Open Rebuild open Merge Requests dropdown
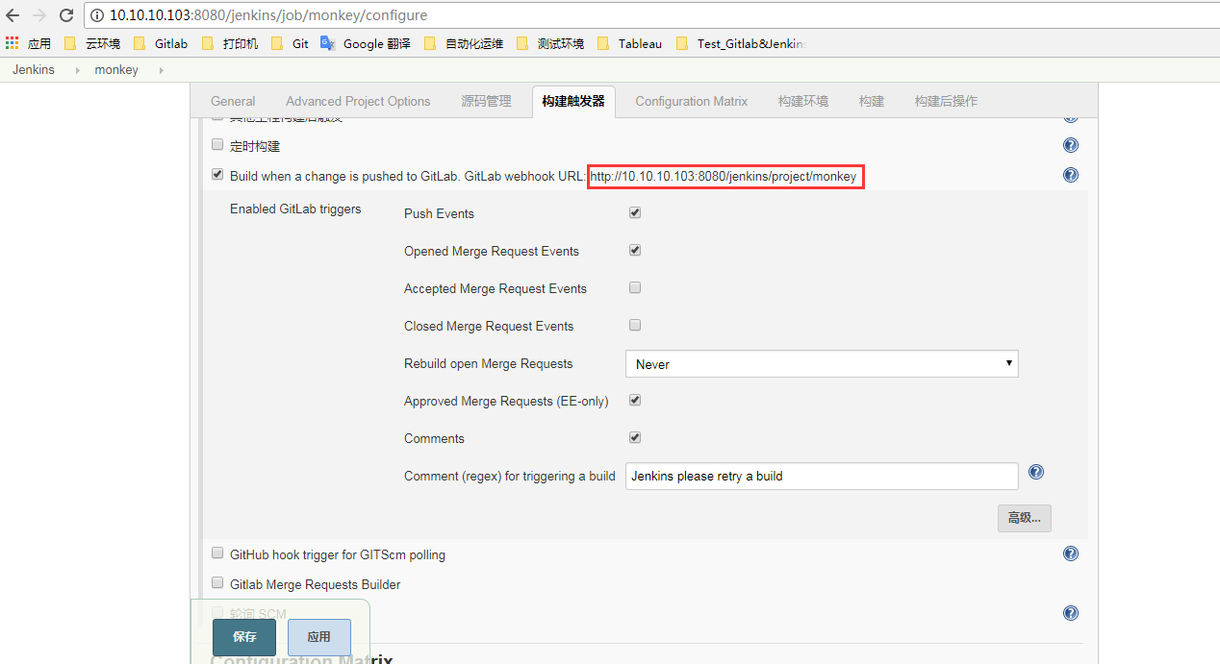The width and height of the screenshot is (1220, 664). 822,364
